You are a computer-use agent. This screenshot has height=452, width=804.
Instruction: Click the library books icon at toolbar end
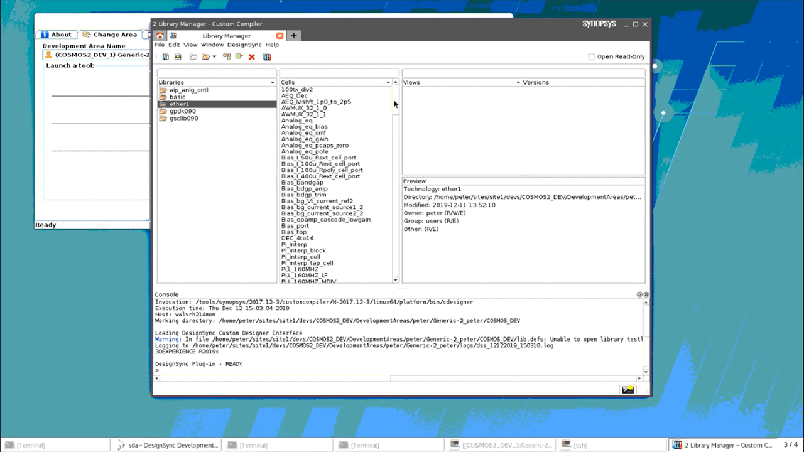(x=267, y=57)
